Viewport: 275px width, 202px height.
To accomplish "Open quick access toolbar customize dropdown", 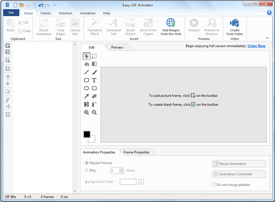I will (x=54, y=5).
